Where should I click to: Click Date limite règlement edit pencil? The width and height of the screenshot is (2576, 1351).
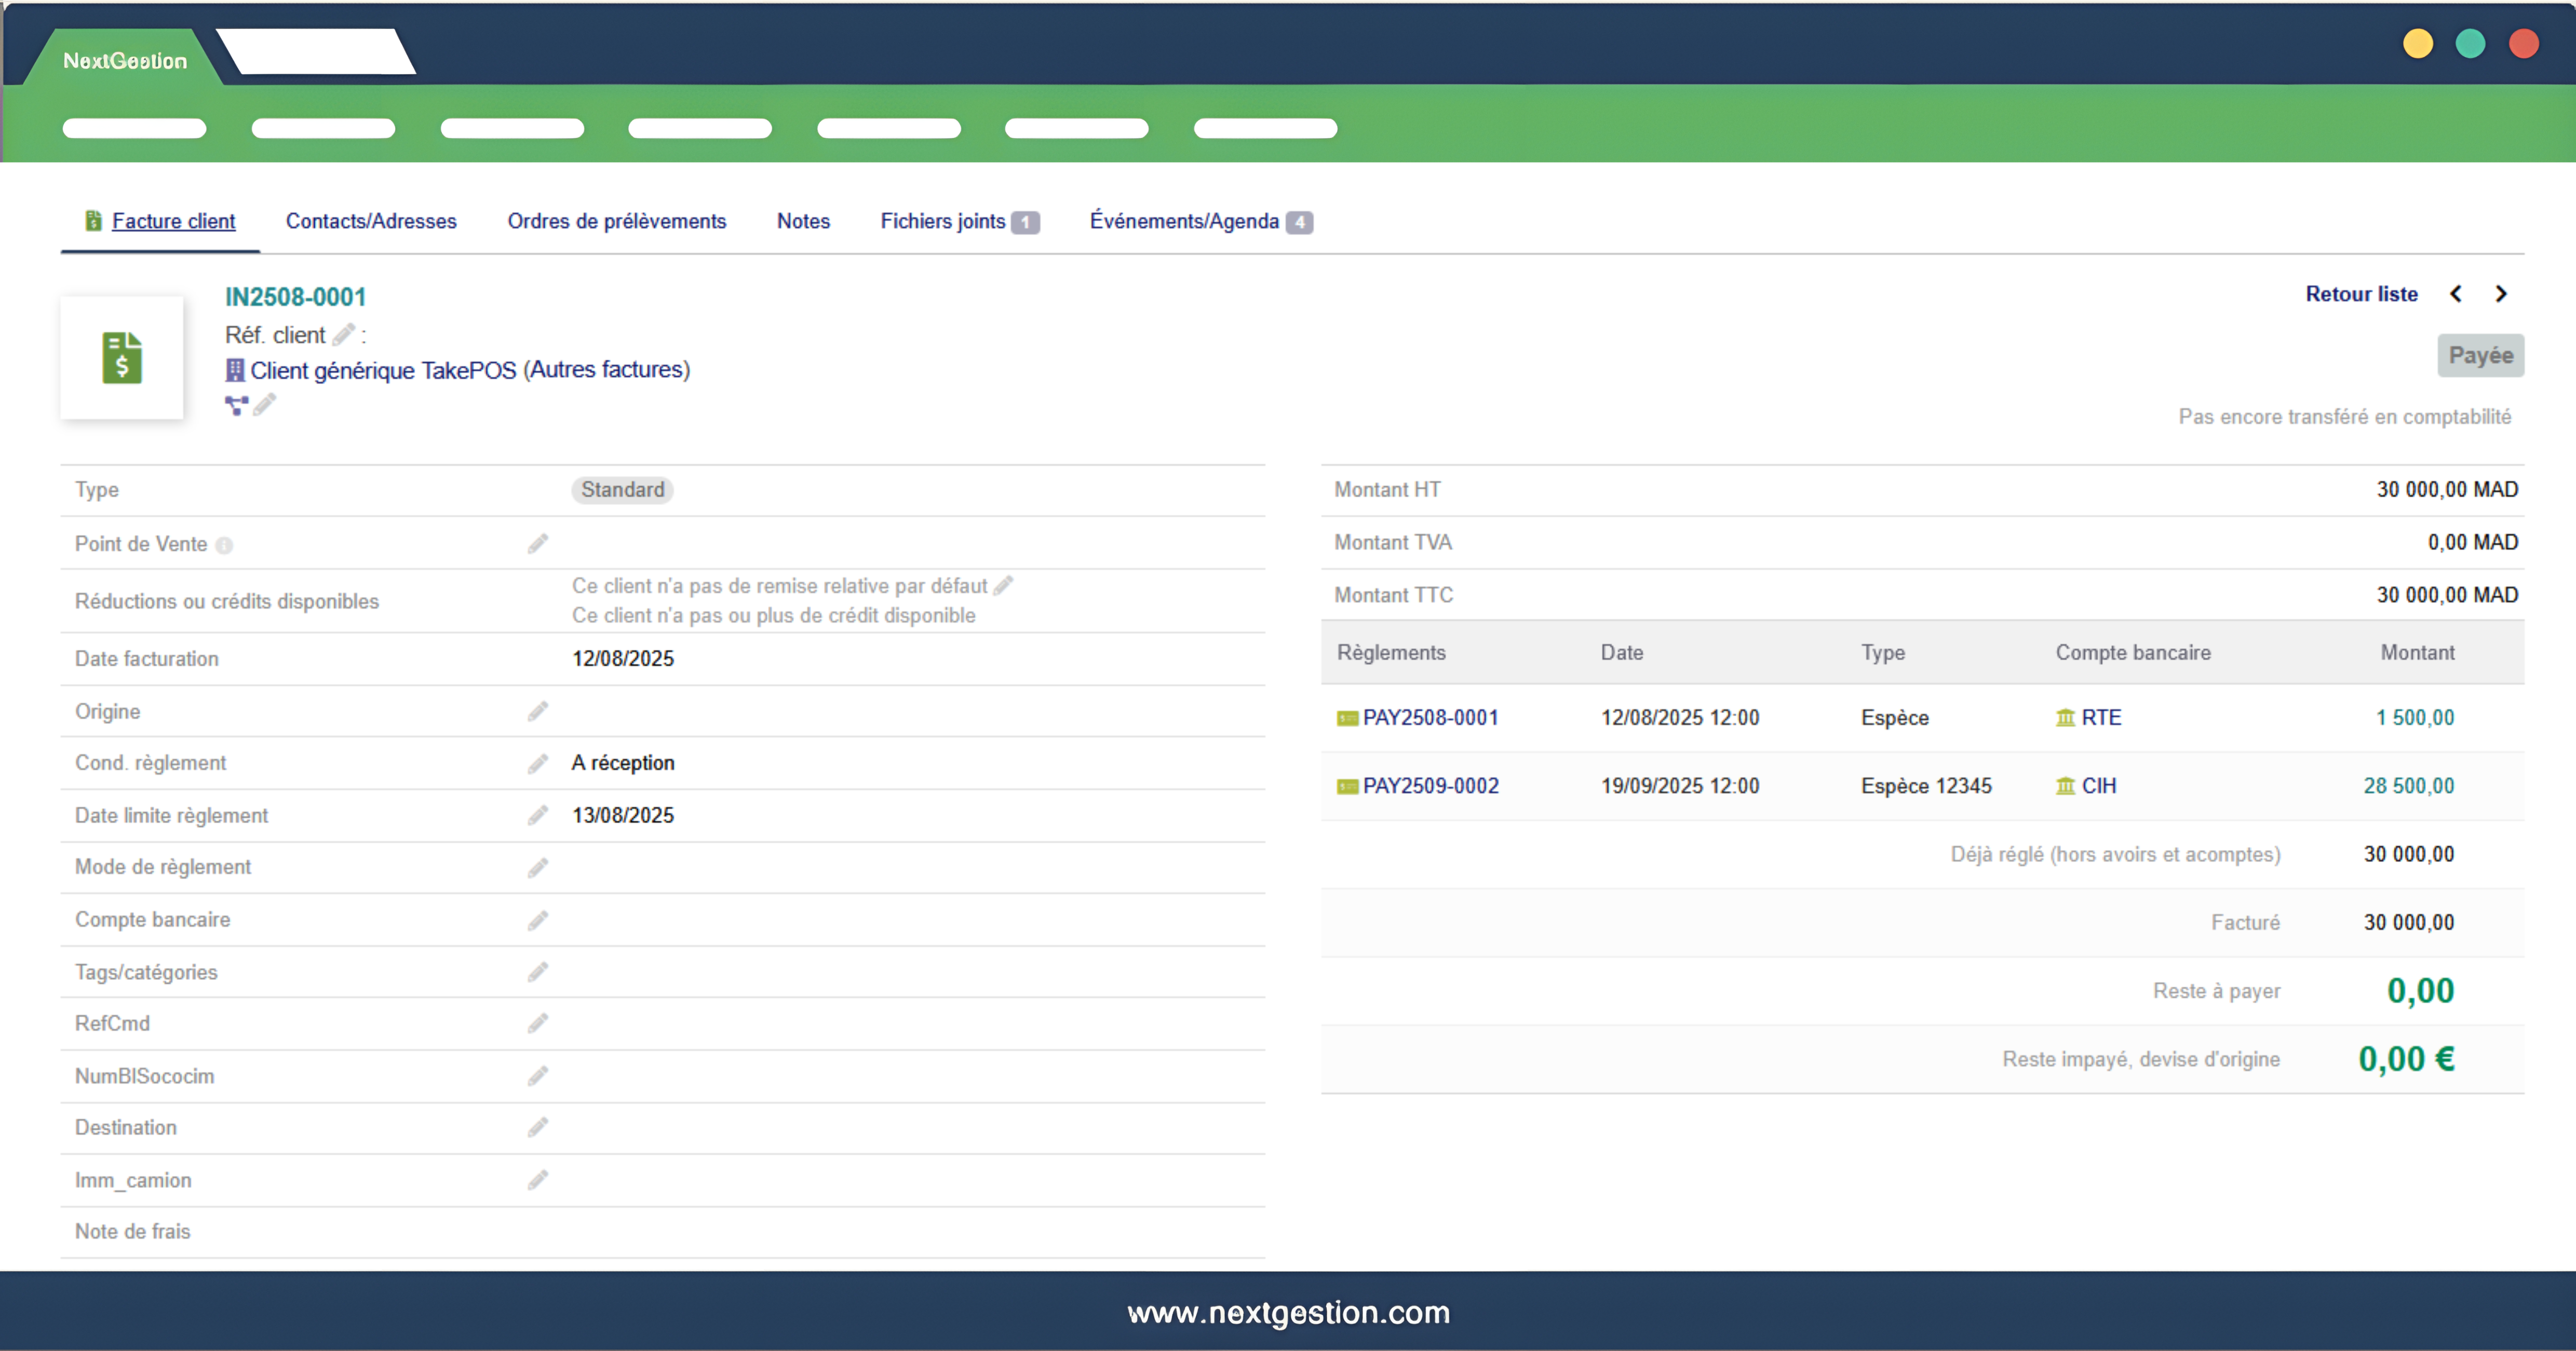click(538, 815)
